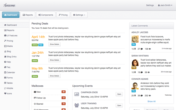This screenshot has width=176, height=110.
Task: Click the Pro badge under Ashley Jacobs
Action: pos(133,44)
